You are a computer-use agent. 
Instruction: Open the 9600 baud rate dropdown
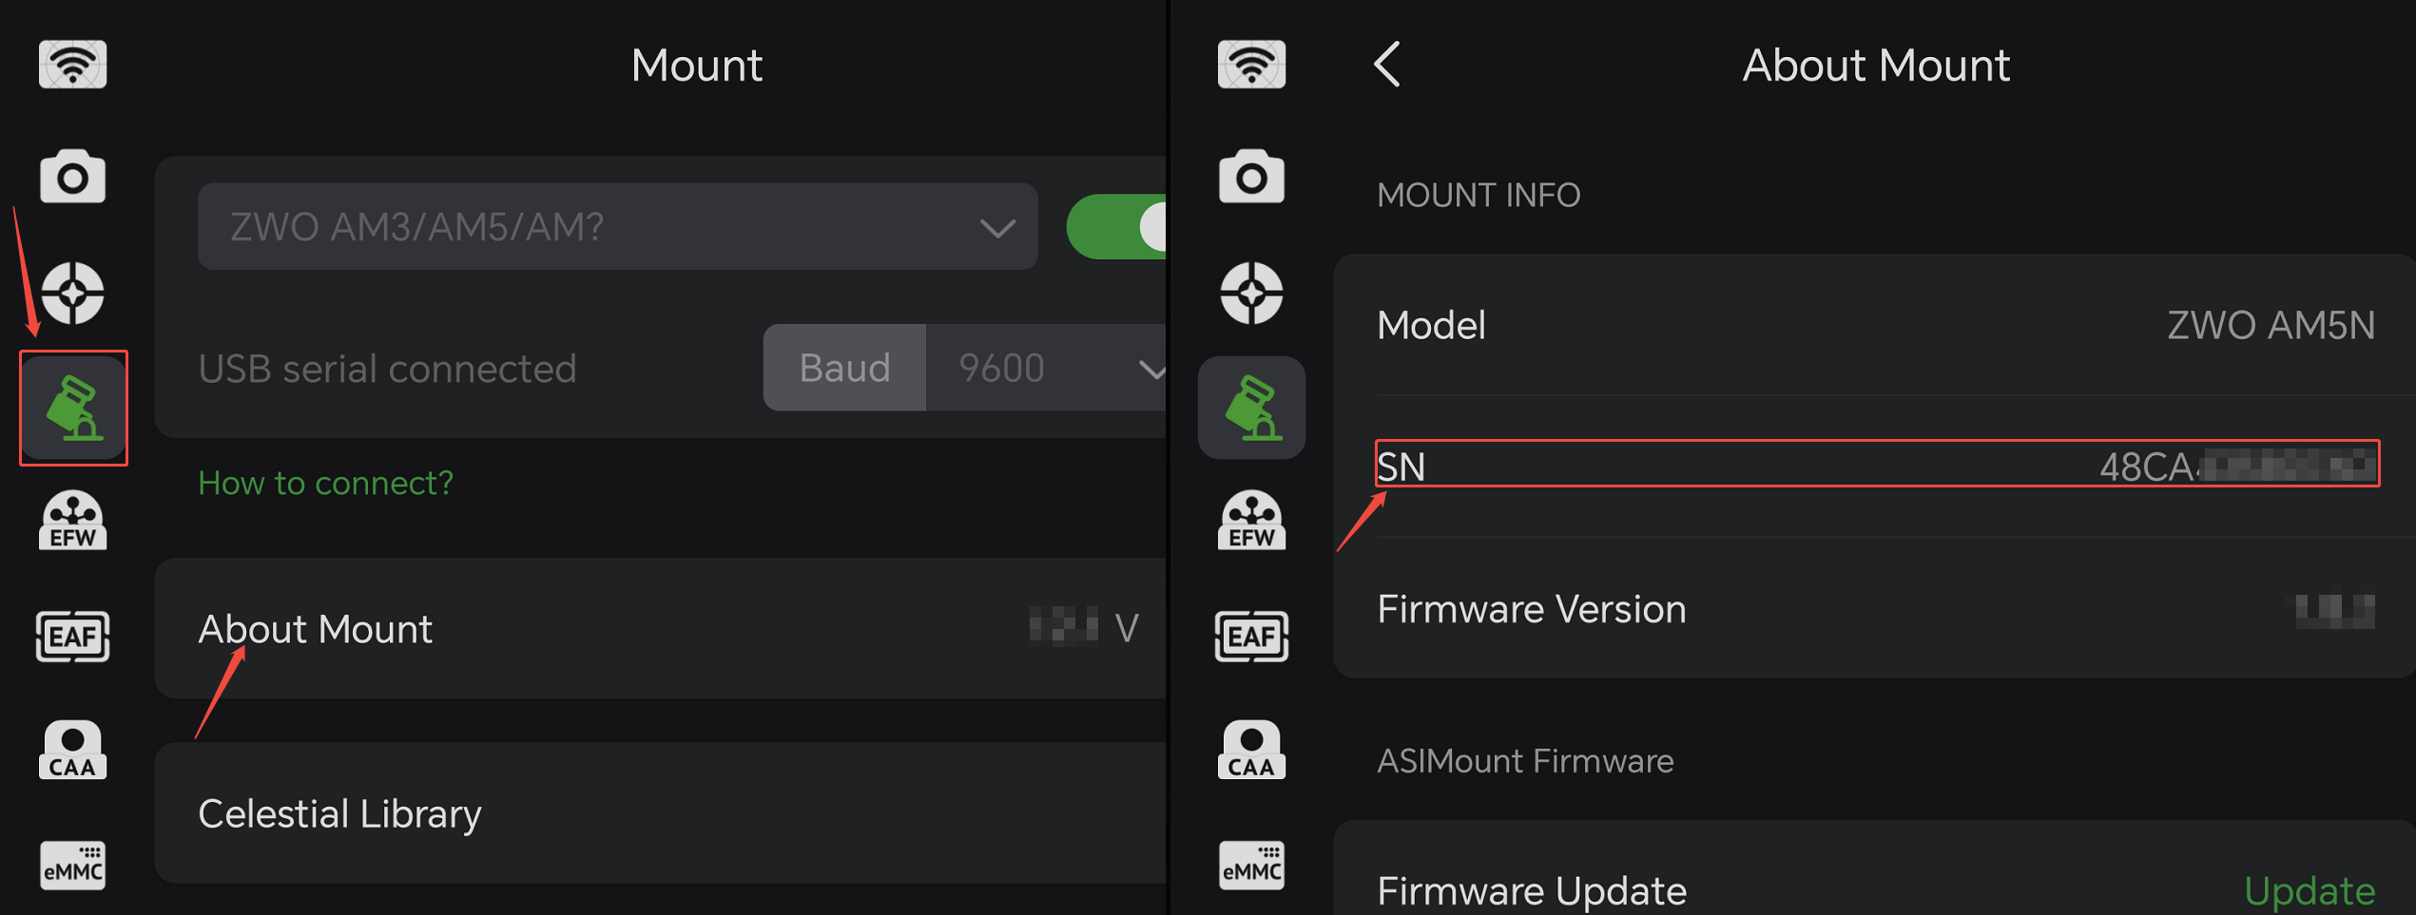pyautogui.click(x=1047, y=368)
